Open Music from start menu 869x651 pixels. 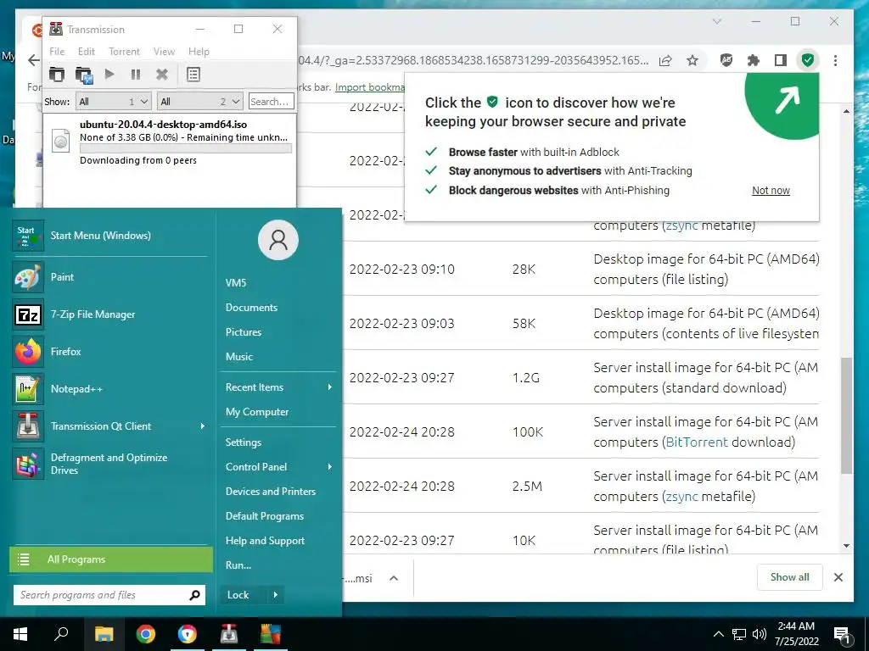click(238, 357)
